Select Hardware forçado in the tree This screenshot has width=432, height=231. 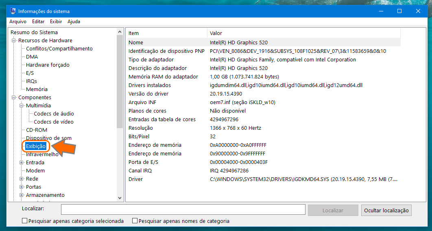tap(48, 65)
